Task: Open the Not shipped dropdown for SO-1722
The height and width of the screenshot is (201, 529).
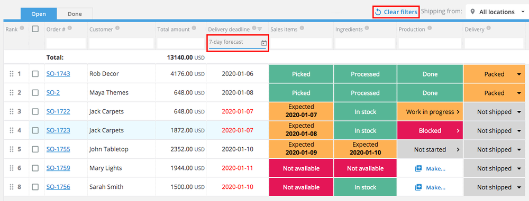Action: tap(519, 112)
